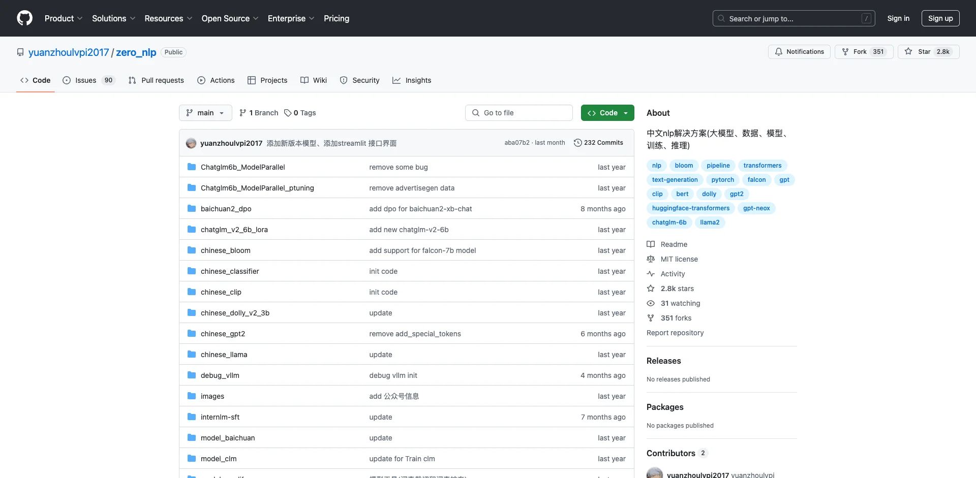Click the Sign up button
The height and width of the screenshot is (478, 976).
(940, 18)
